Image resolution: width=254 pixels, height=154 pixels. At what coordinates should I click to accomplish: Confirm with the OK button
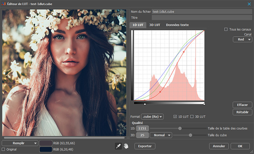click(240, 146)
